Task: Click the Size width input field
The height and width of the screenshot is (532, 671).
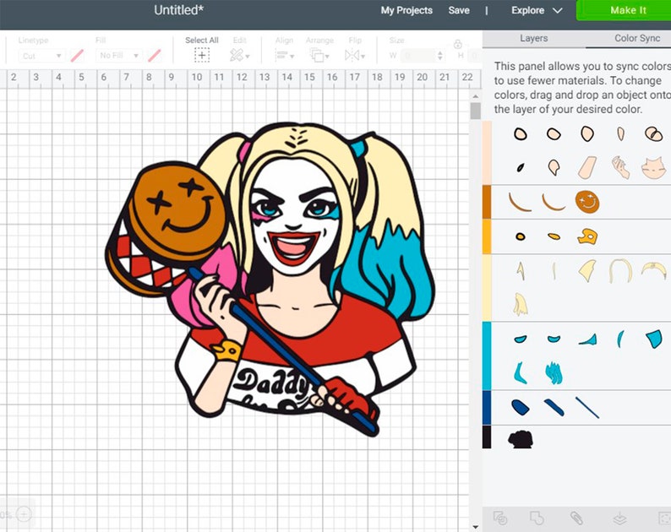Action: coord(418,56)
